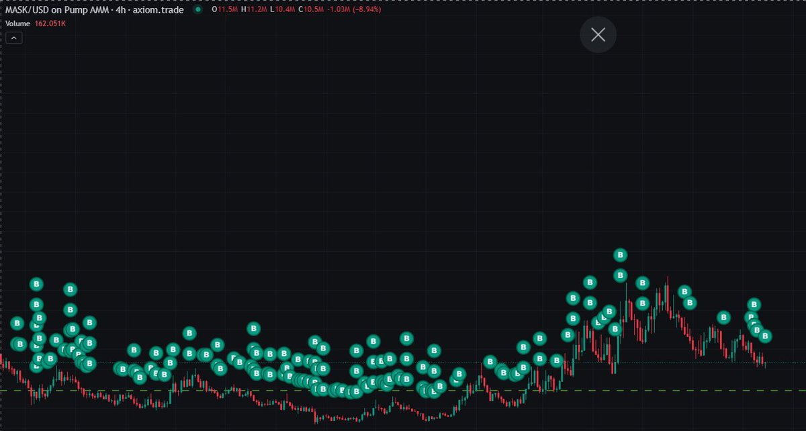806x431 pixels.
Task: Click the green dashed horizontal price line
Action: tap(403, 390)
